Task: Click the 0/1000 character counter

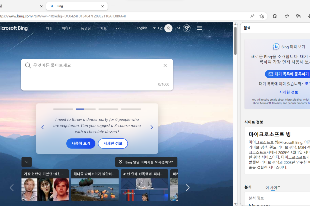Action: click(164, 84)
